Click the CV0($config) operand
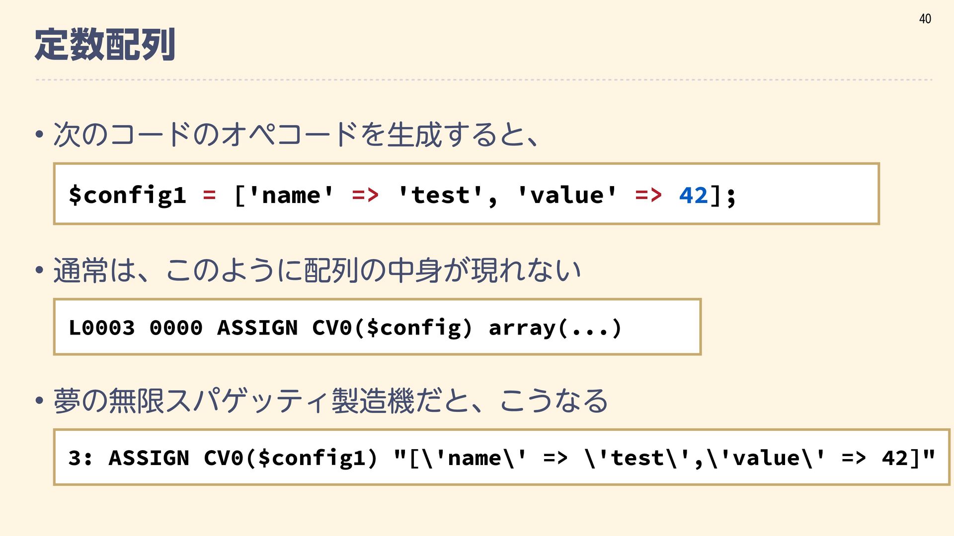 (392, 328)
